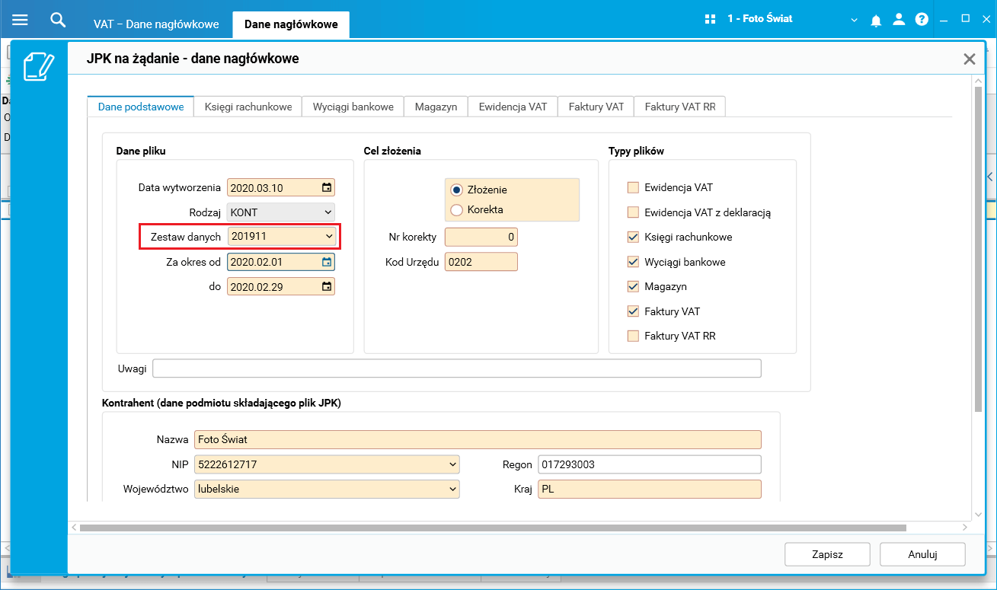The width and height of the screenshot is (997, 590).
Task: Tick the Faktury VAT RR checkbox
Action: pyautogui.click(x=633, y=336)
